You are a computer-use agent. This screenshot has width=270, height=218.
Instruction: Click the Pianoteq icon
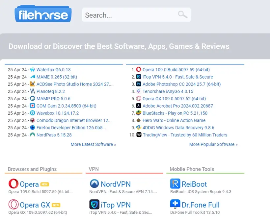pos(33,91)
